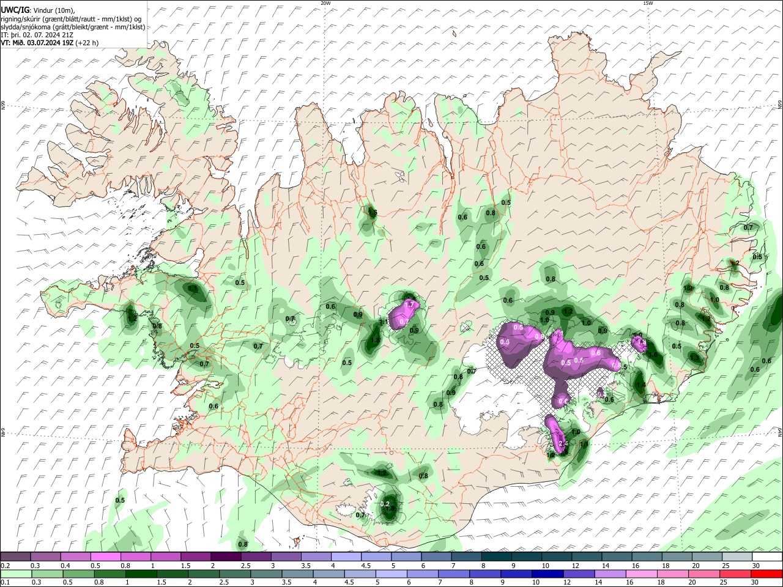Click the snow legend swatch between 0.2 and 0.3
Viewport: 783px width, 587px height.
tap(15, 556)
